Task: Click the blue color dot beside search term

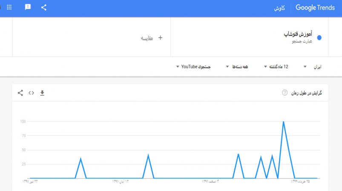Action: click(319, 38)
